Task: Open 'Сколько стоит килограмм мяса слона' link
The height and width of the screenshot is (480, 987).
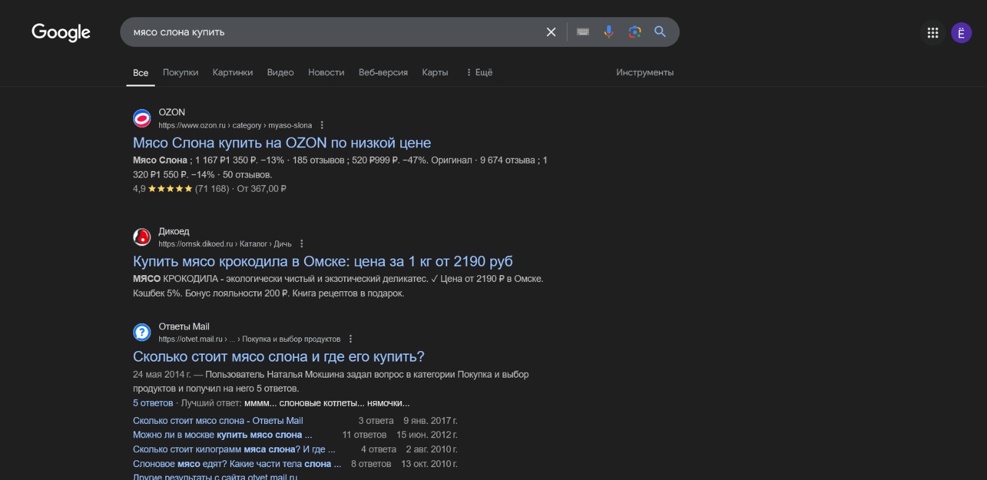Action: [234, 449]
